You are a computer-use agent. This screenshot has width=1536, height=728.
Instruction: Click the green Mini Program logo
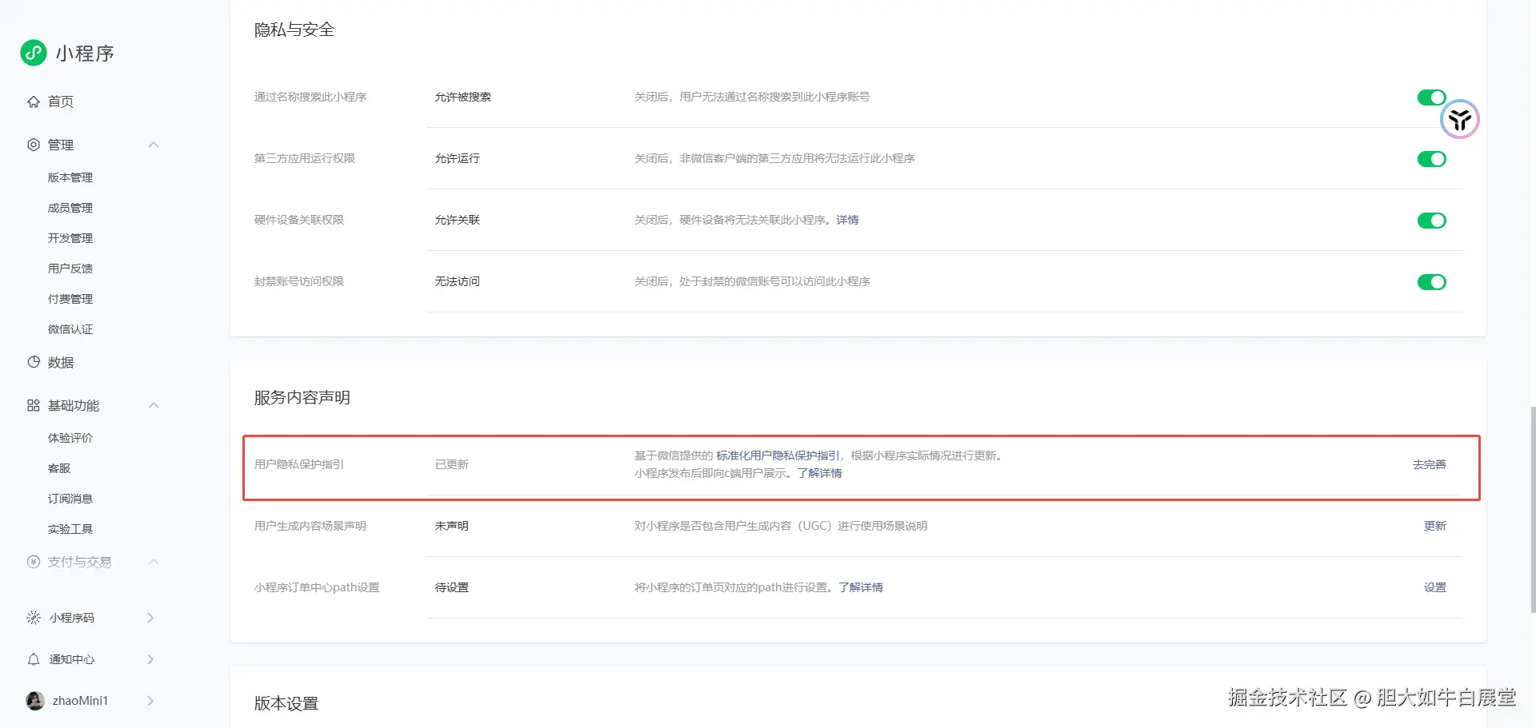click(34, 53)
